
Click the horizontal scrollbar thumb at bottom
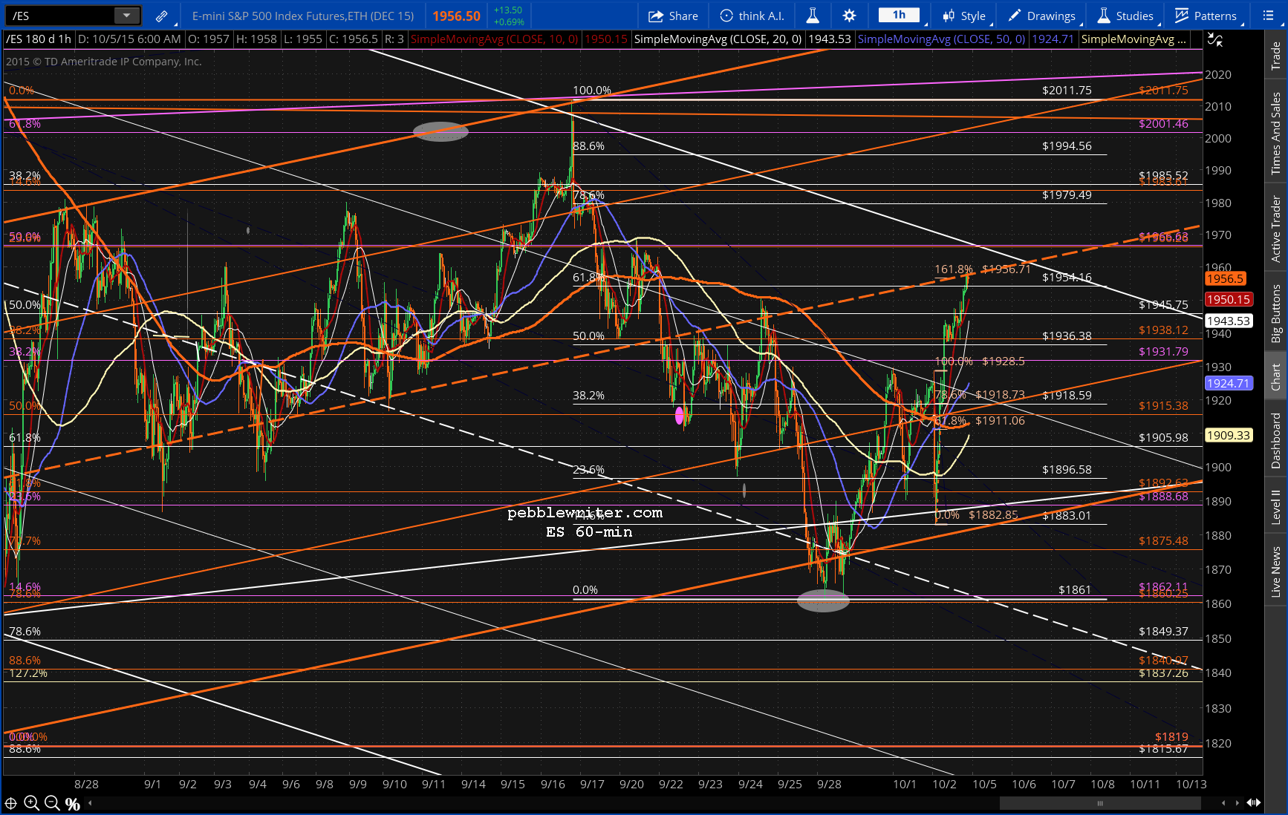pos(1100,802)
